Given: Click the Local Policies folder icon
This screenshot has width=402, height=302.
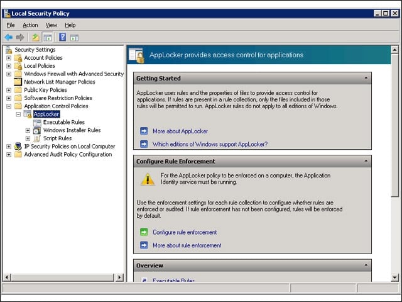Looking at the screenshot, I should [x=18, y=65].
